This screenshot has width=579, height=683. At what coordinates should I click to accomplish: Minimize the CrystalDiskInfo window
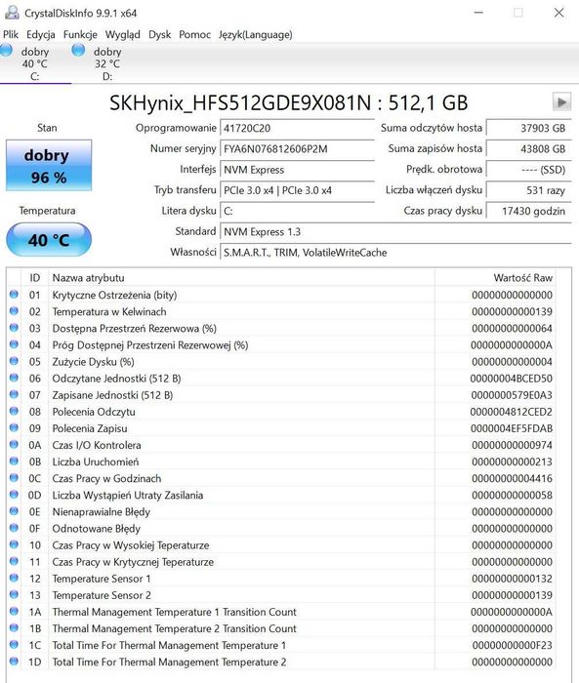(x=478, y=13)
